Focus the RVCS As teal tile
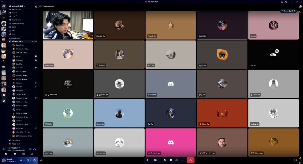Screen dimensions: 303x164 click(68, 113)
